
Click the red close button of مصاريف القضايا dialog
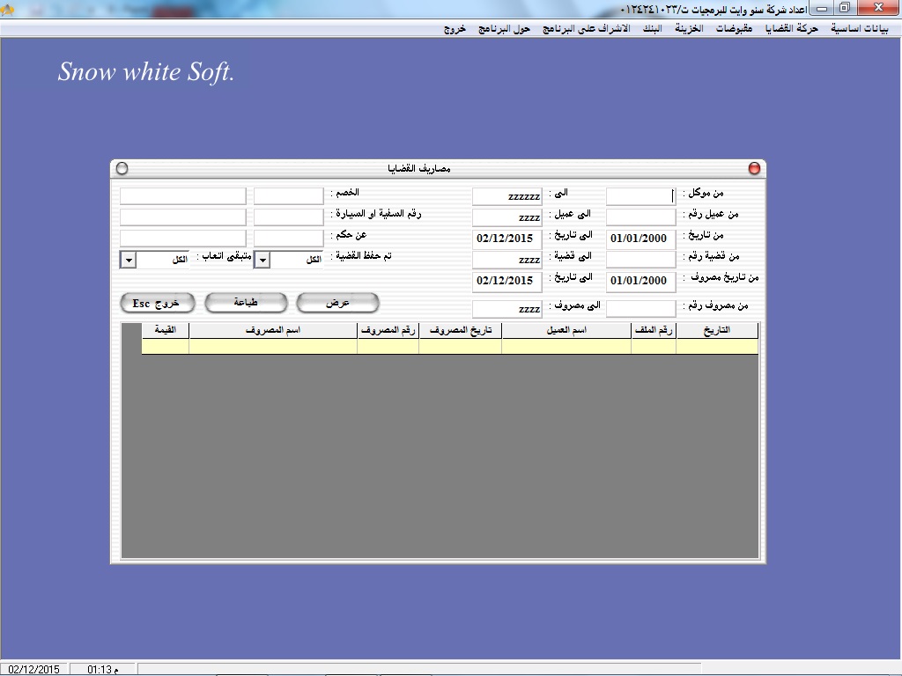click(x=754, y=168)
